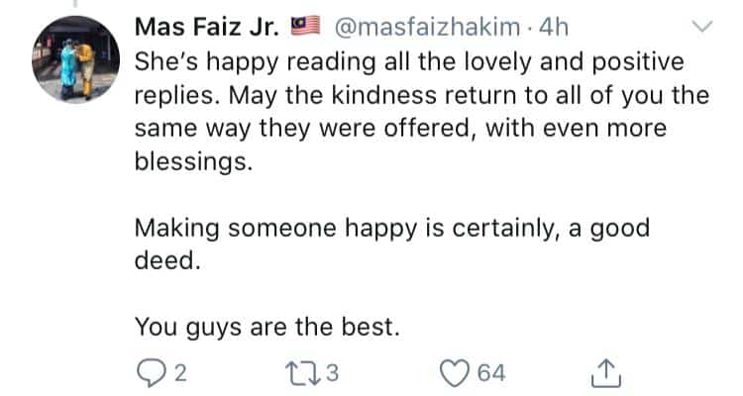The height and width of the screenshot is (396, 743).
Task: Open tweet via 'She's happy reading' paragraph
Action: [422, 112]
